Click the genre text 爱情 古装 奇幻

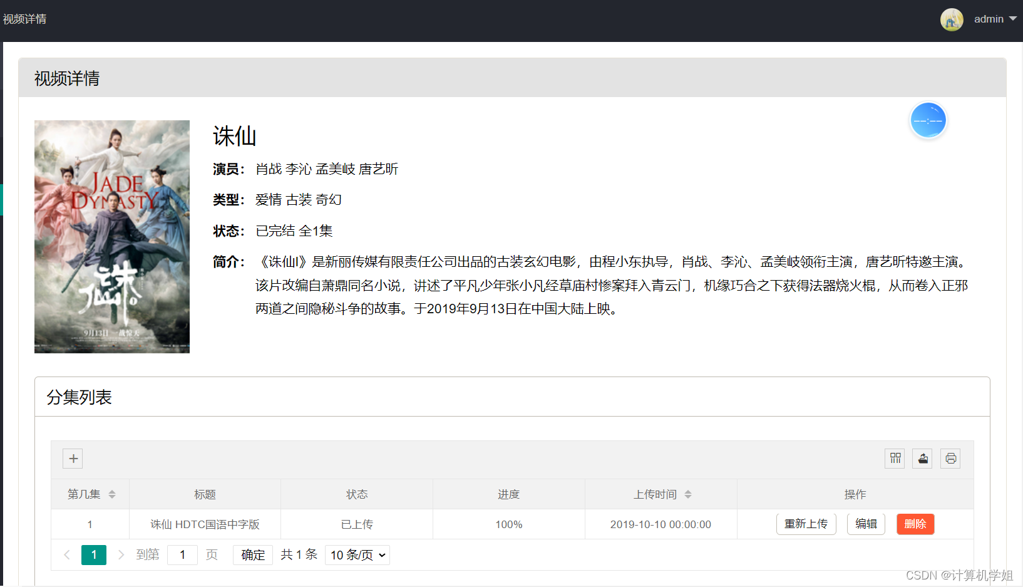[299, 200]
